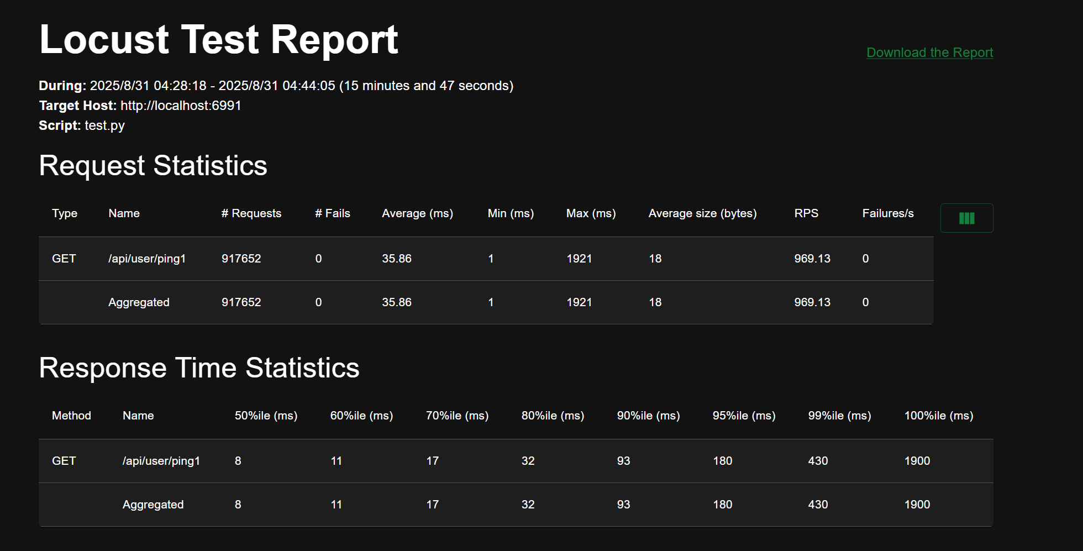
Task: Click the # Fails column header
Action: pos(332,213)
